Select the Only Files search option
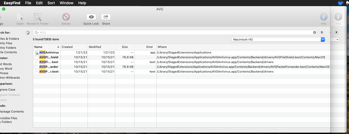Screen dimensions: 349x134 point(6,43)
